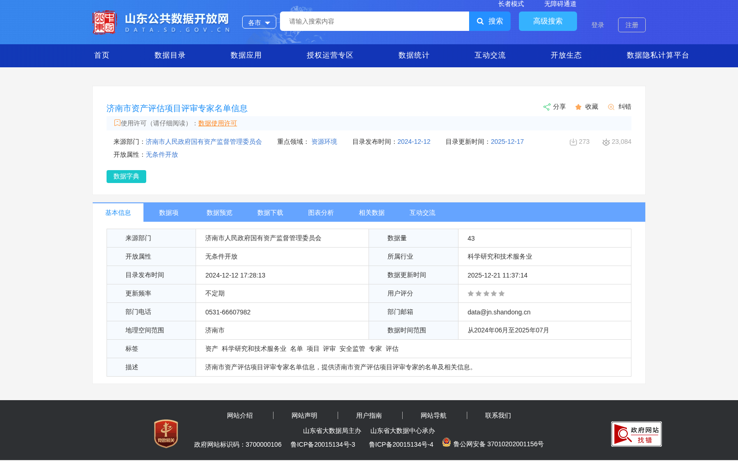Open 网站介绍 footer link
The image size is (738, 461).
pos(240,416)
